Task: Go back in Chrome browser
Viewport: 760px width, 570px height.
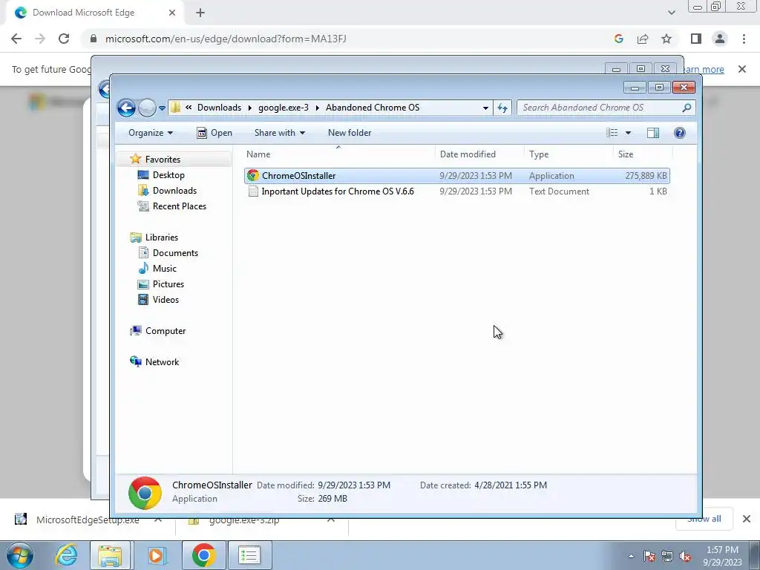Action: [x=16, y=39]
